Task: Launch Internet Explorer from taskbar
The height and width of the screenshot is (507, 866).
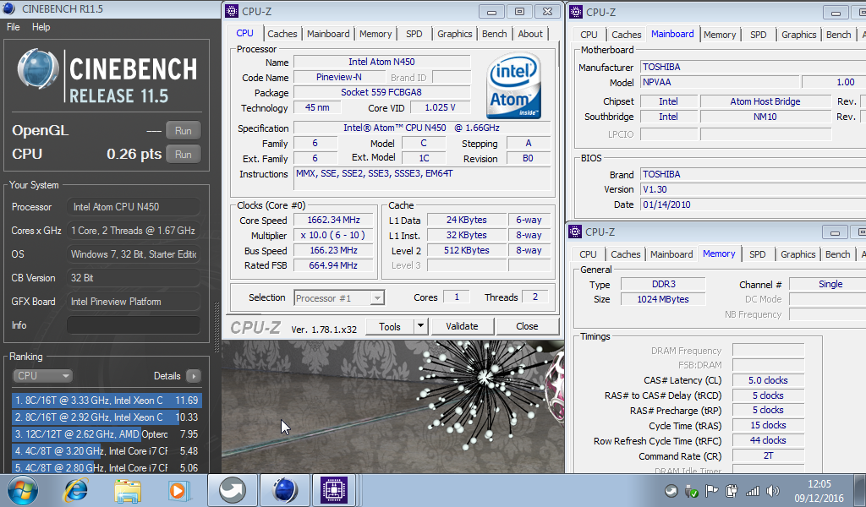Action: (x=75, y=490)
